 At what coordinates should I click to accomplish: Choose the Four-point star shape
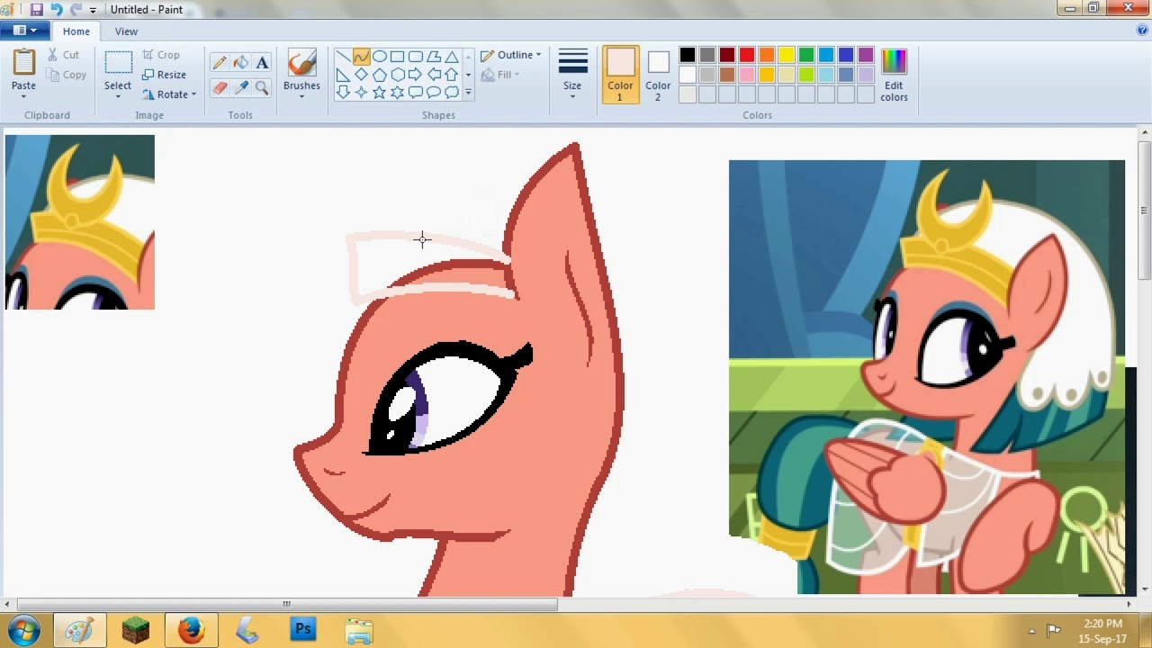click(361, 92)
